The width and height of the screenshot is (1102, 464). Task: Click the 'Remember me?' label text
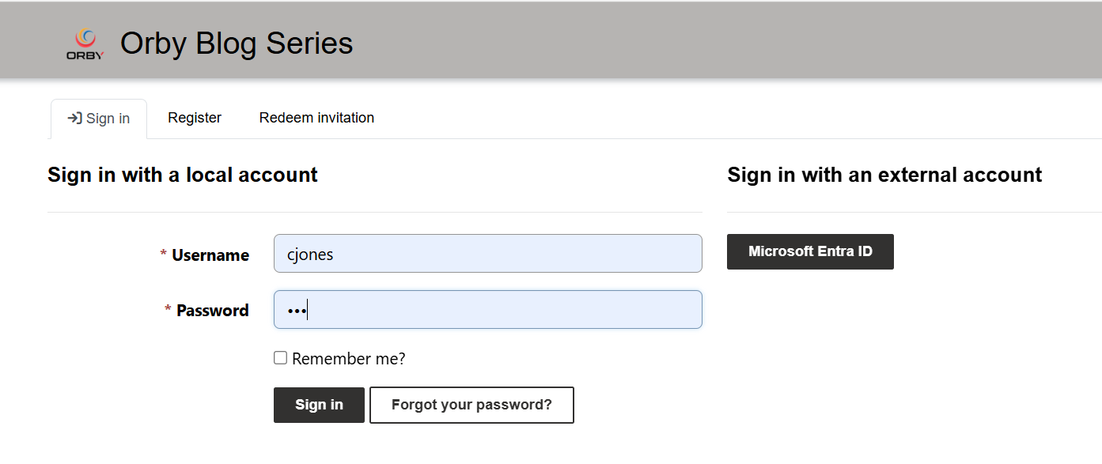click(x=349, y=359)
